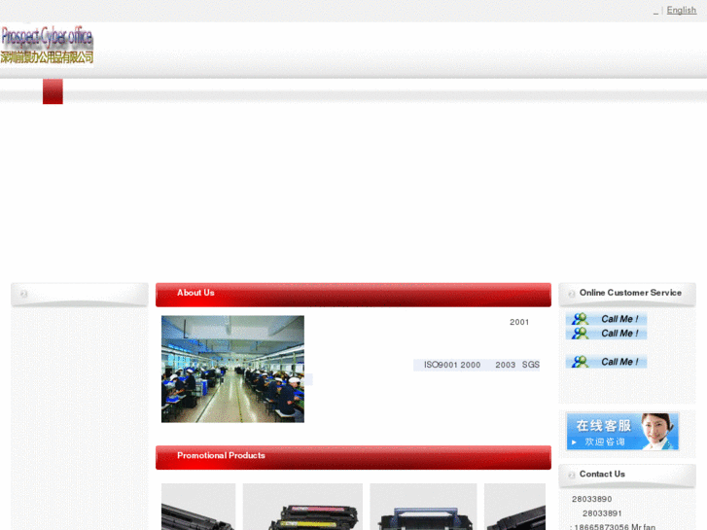
Task: Open the online customer service banner
Action: point(622,432)
